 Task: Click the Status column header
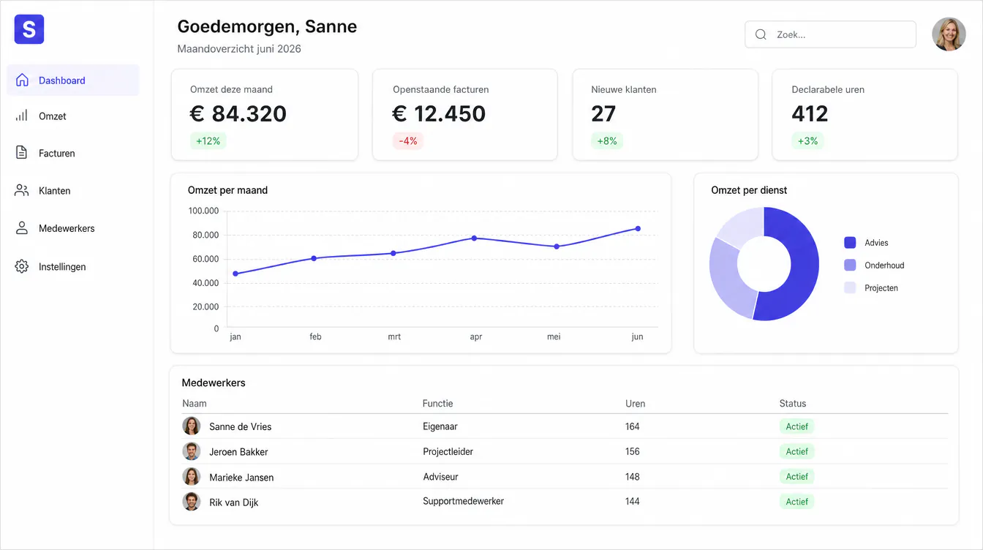(793, 404)
